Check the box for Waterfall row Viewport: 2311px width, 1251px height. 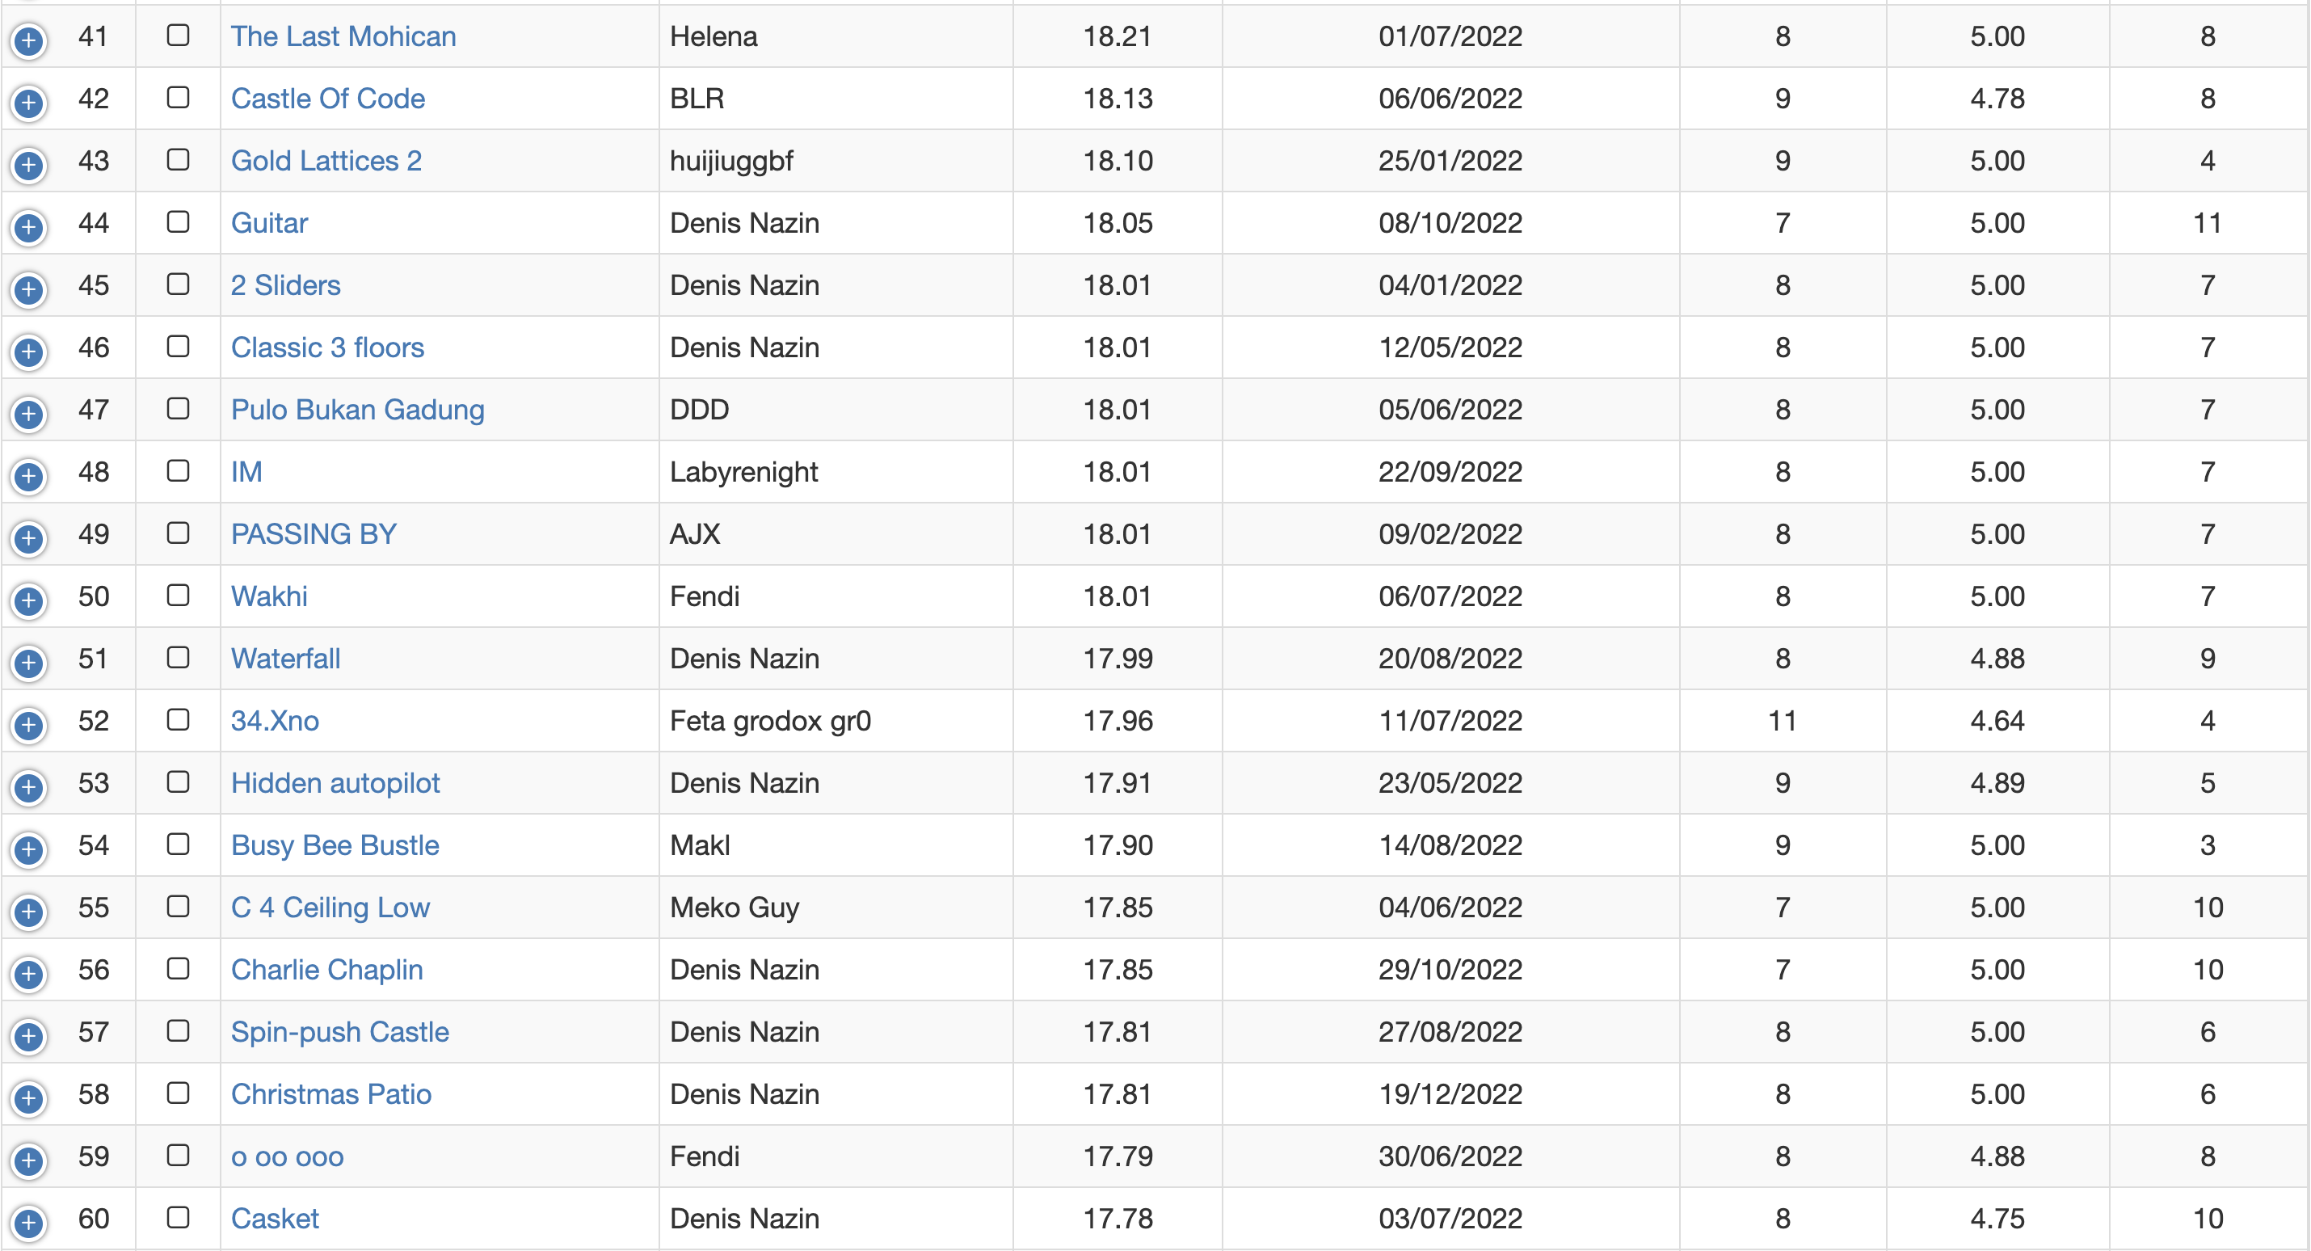pyautogui.click(x=178, y=657)
